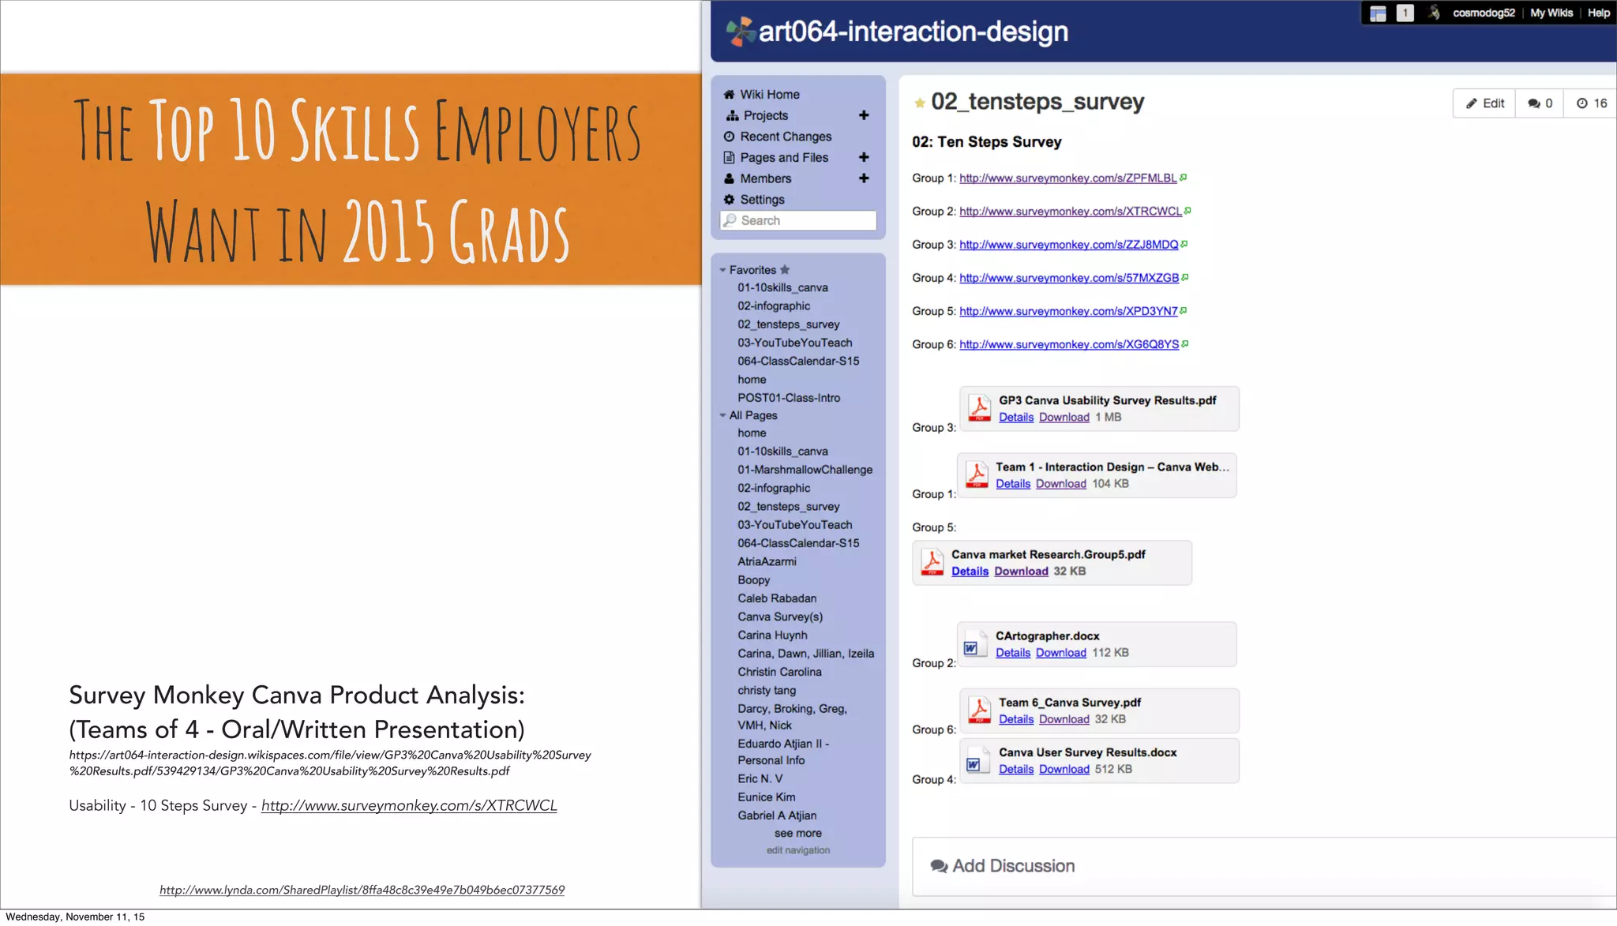The height and width of the screenshot is (926, 1617).
Task: Open 03-YouTubeYouTeach under Favorites
Action: [794, 343]
